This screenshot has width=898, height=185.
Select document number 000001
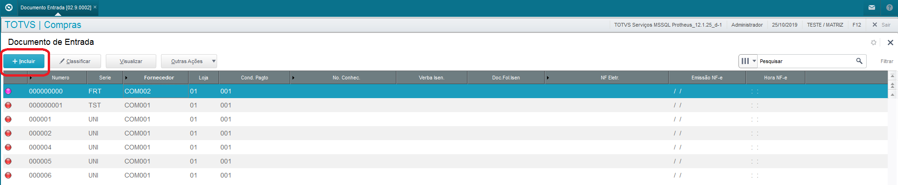click(x=40, y=119)
